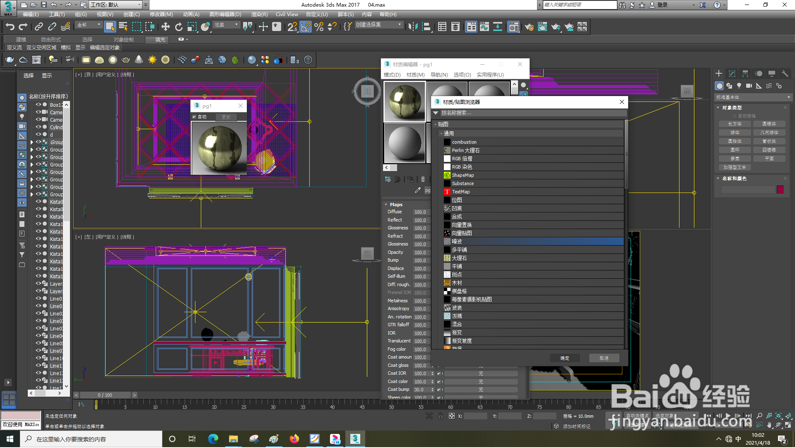Image resolution: width=795 pixels, height=448 pixels.
Task: Click delete trash icon in Material Editor
Action: coord(423,179)
